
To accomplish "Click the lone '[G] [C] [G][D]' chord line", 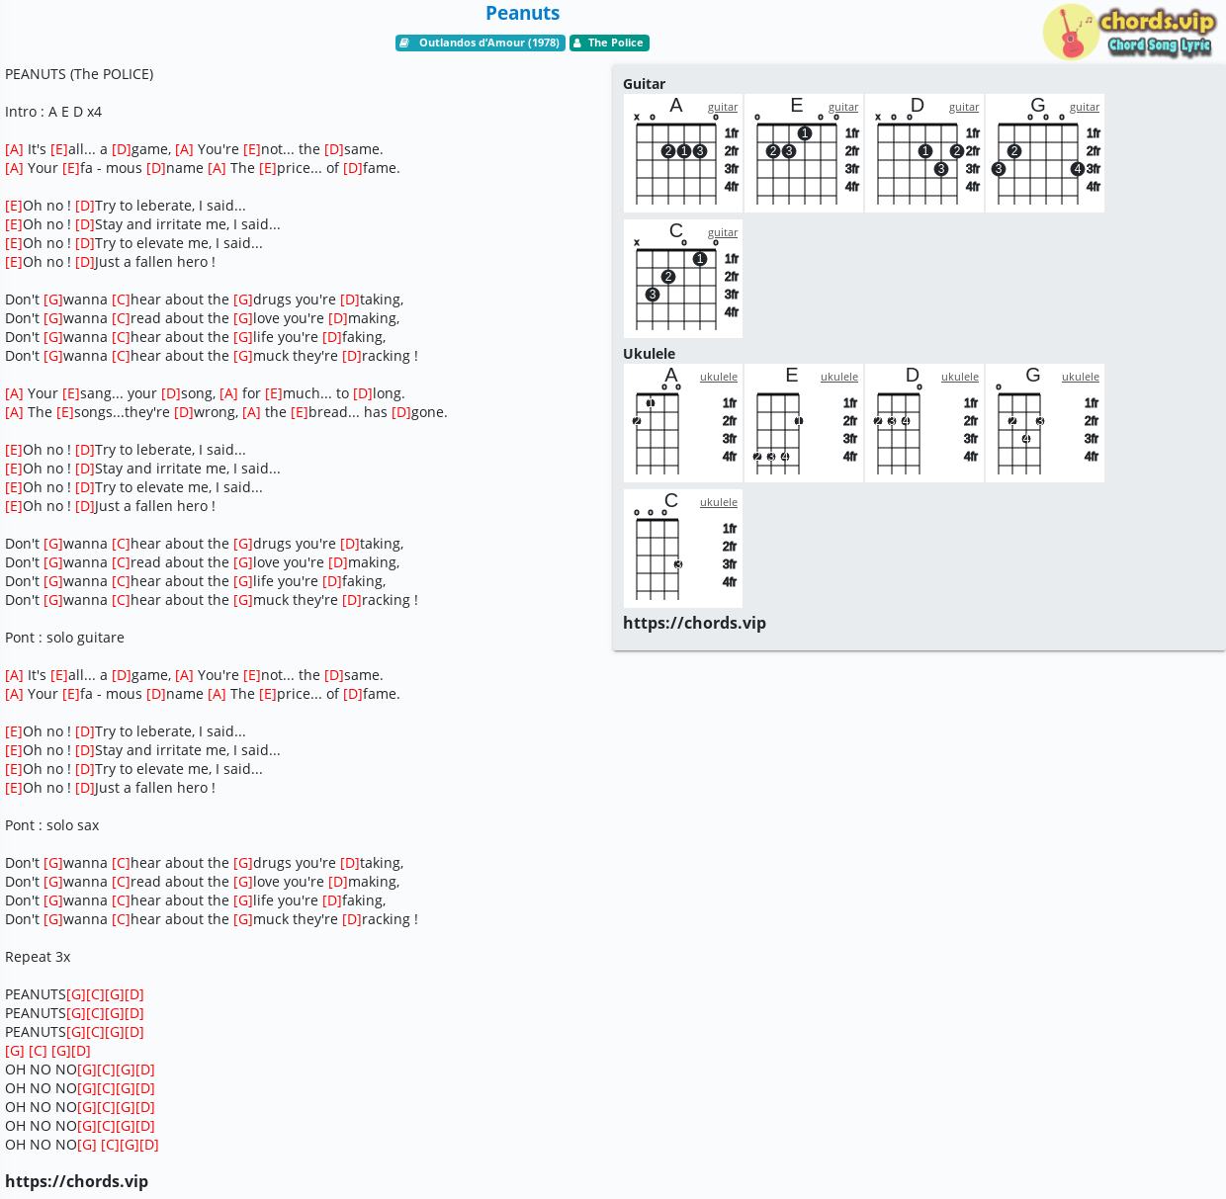I will (x=47, y=1051).
